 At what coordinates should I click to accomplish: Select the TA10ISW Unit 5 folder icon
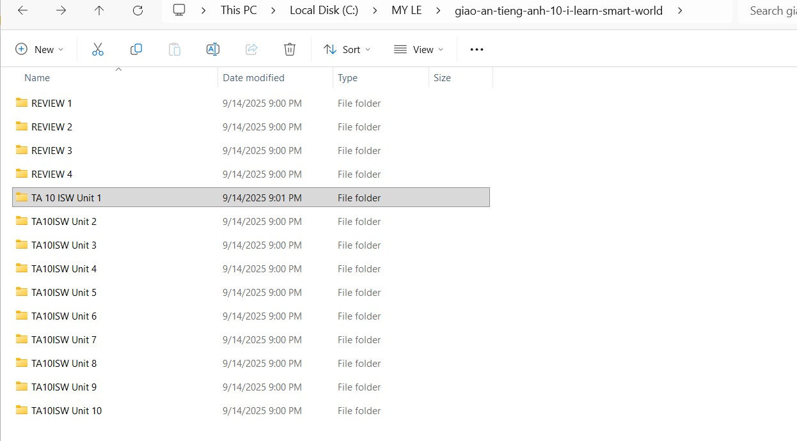click(22, 292)
